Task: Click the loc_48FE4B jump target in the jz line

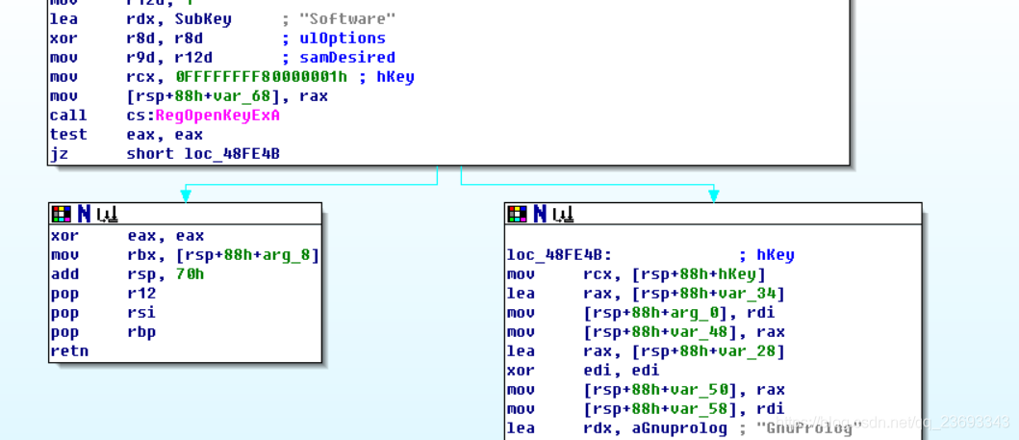Action: point(232,155)
